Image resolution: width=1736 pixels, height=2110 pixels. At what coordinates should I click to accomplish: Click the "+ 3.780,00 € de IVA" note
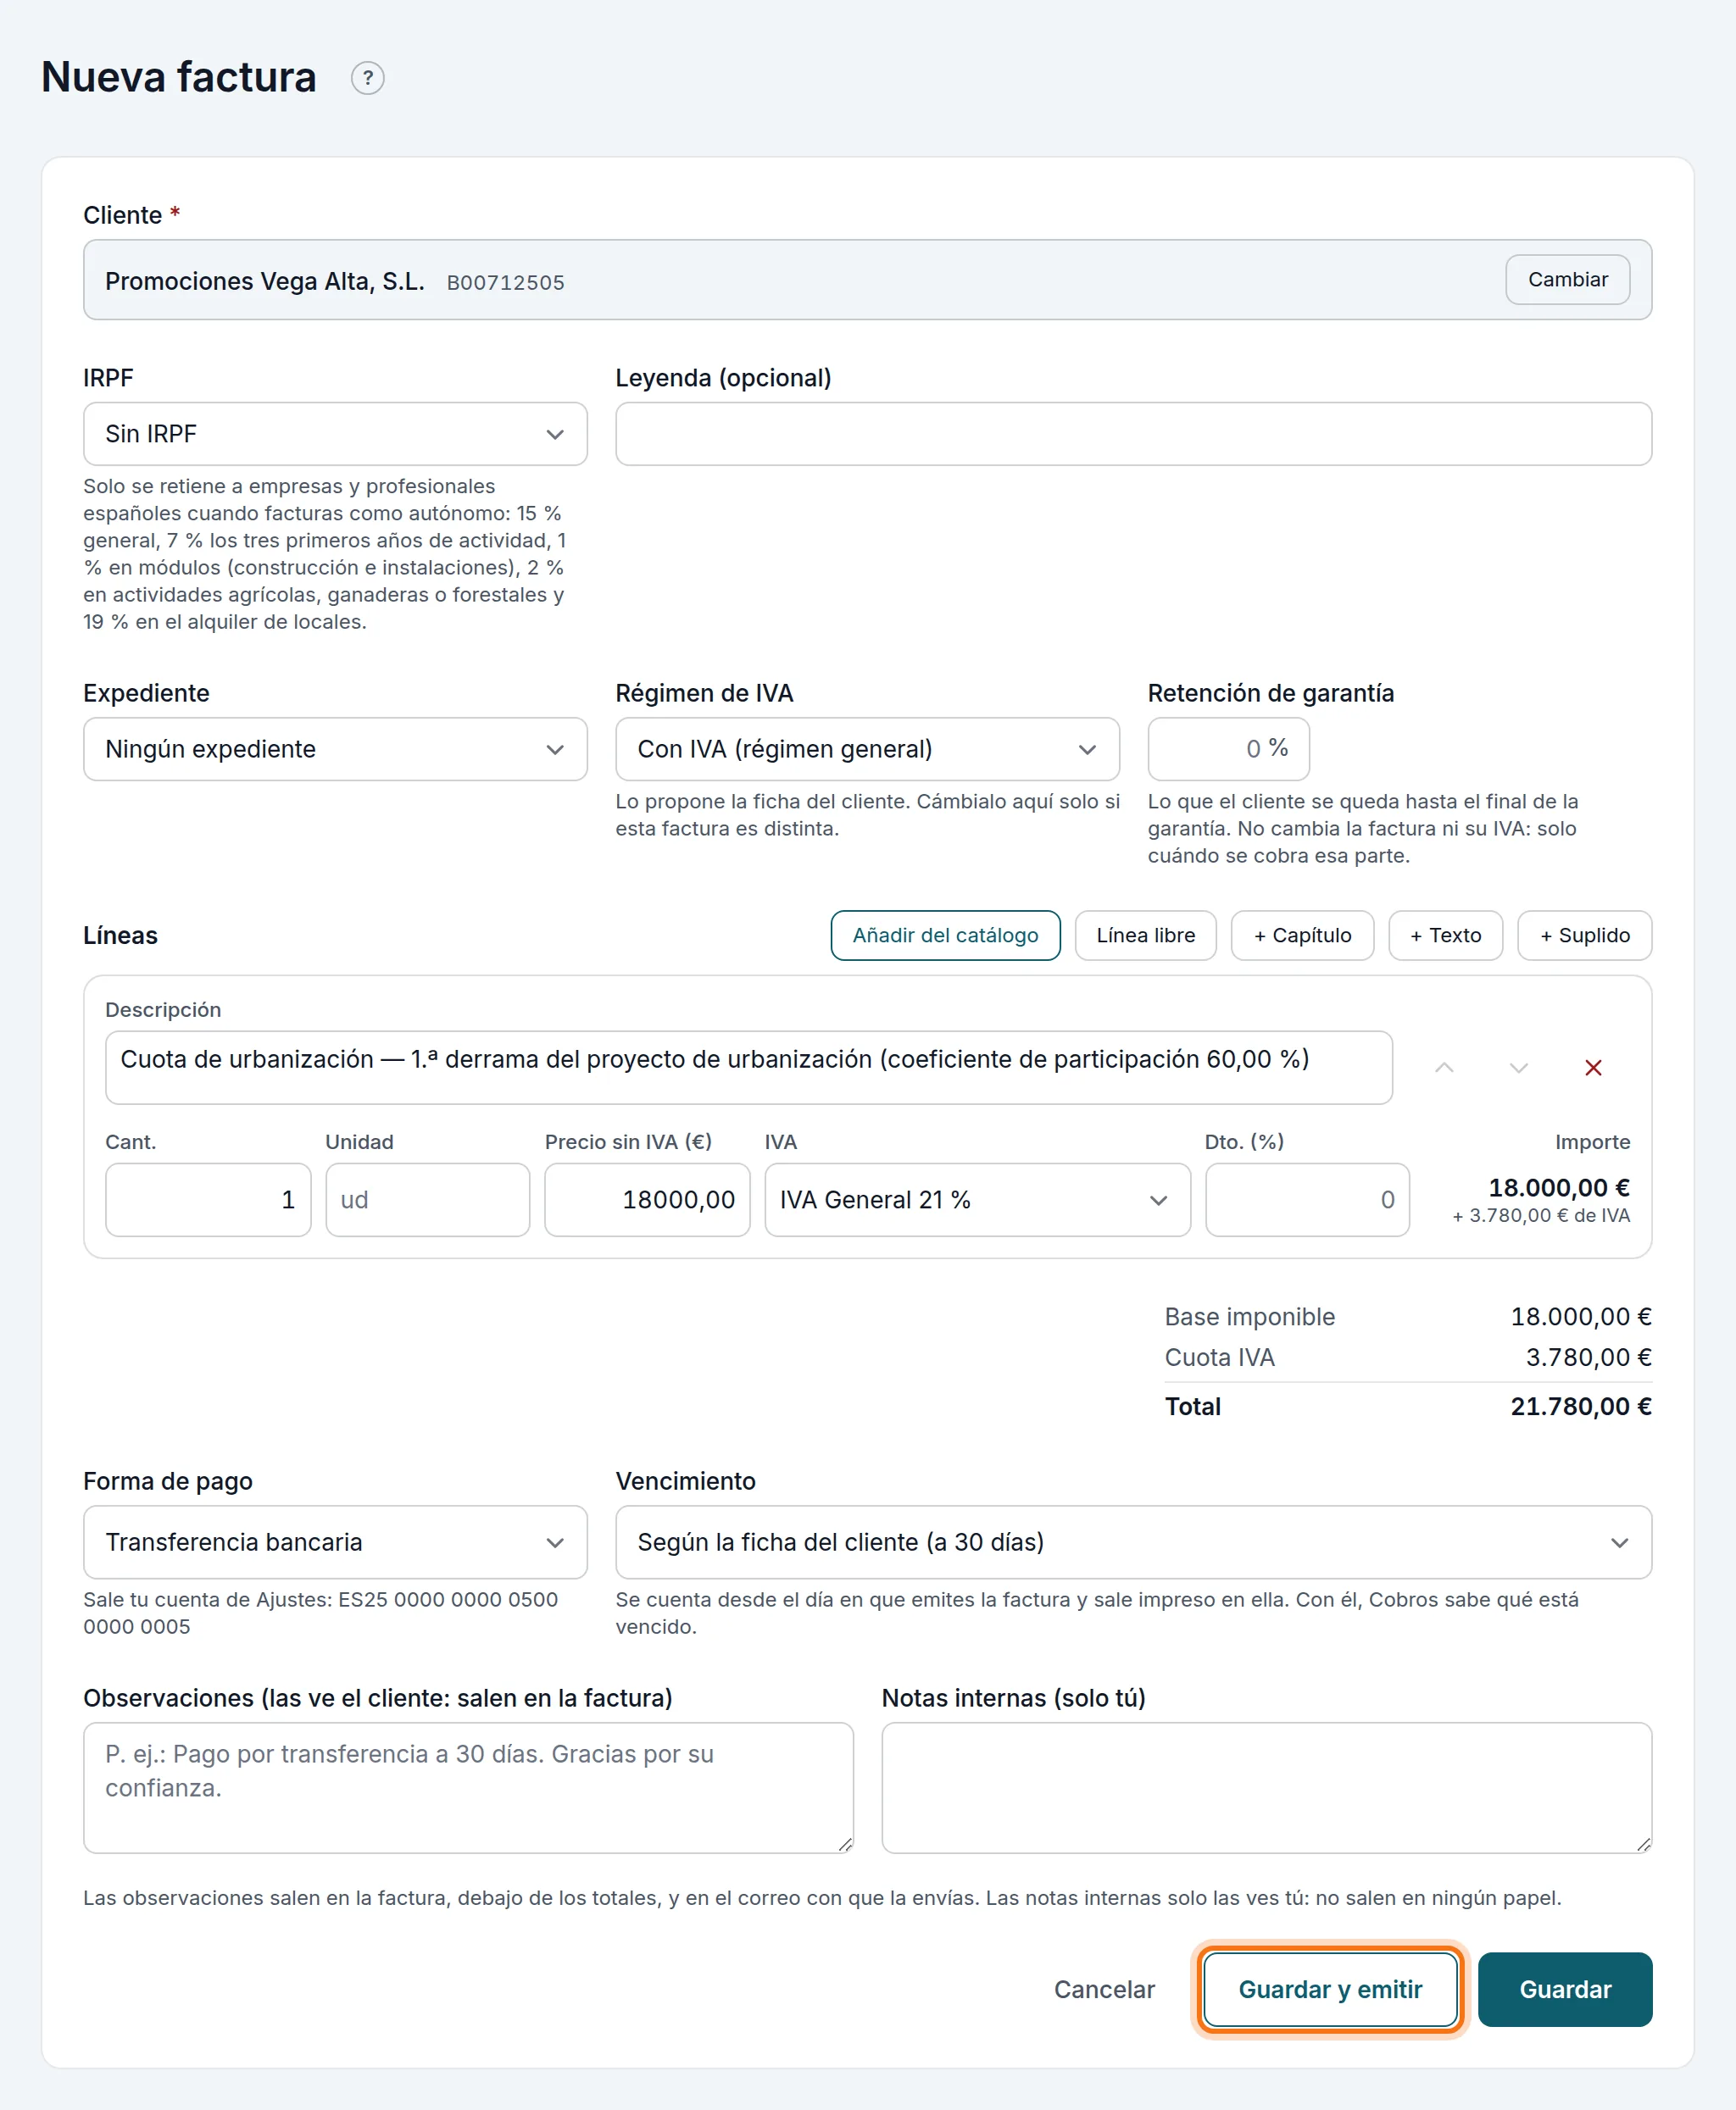point(1541,1215)
